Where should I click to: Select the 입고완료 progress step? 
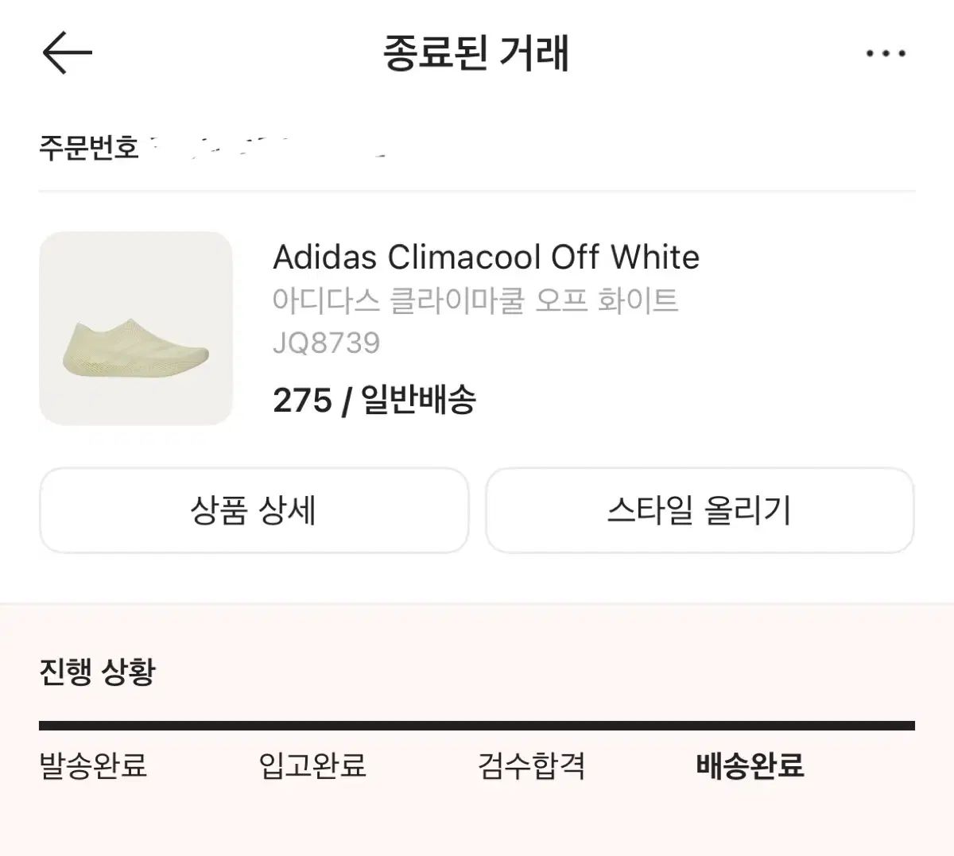[x=312, y=765]
